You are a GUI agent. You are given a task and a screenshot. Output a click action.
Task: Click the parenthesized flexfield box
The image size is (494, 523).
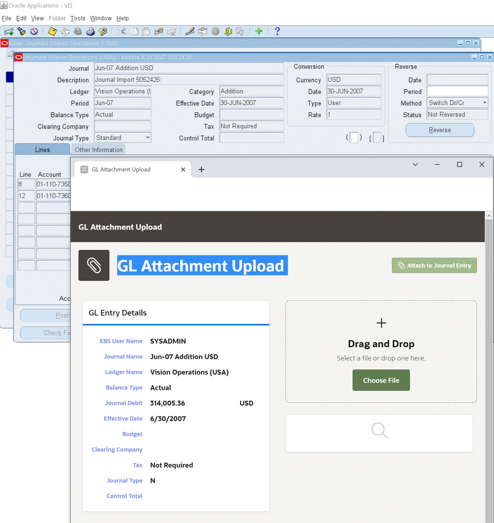[x=354, y=138]
